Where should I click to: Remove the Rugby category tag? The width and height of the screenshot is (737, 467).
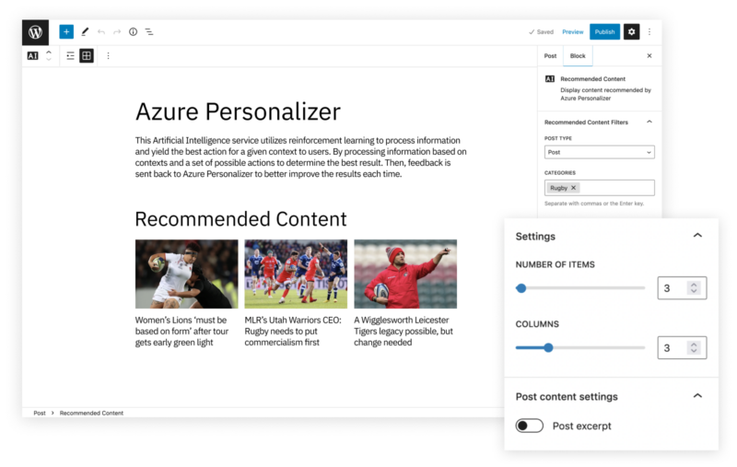click(x=573, y=188)
